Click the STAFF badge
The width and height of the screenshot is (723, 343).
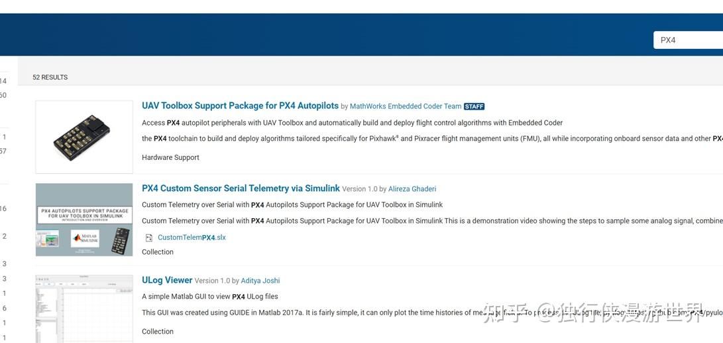coord(474,106)
